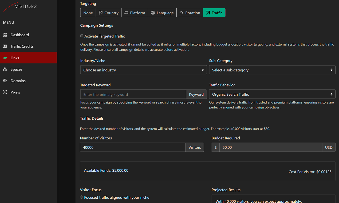Click the arrow icon on Traffic tab
Viewport: 339px width, 203px height.
(x=208, y=13)
